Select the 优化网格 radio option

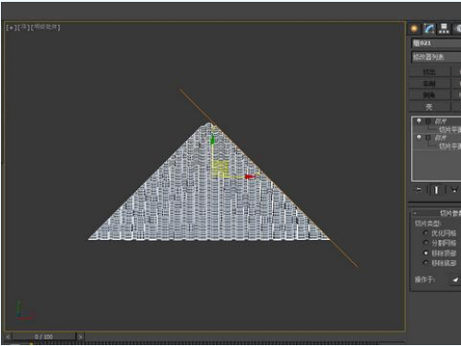pyautogui.click(x=426, y=233)
